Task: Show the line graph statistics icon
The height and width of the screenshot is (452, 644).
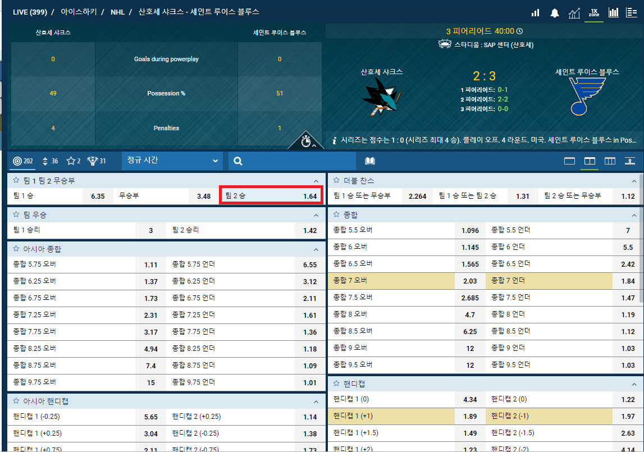Action: click(x=574, y=12)
